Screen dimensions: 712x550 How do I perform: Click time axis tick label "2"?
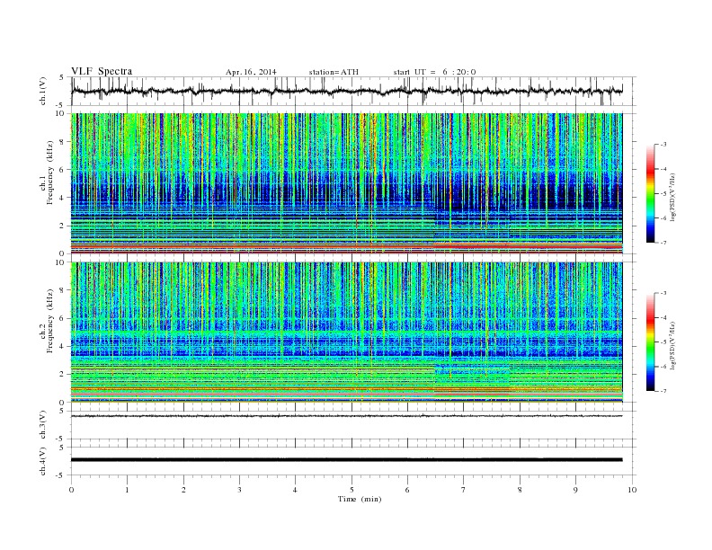coord(183,490)
